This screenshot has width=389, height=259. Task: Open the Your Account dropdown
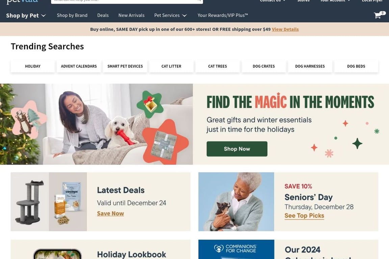335,1
